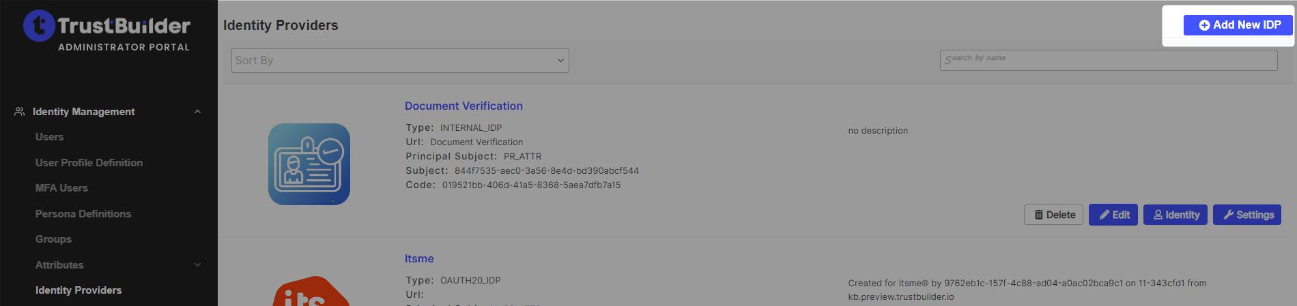
Task: Navigate to Groups in sidebar
Action: point(53,239)
